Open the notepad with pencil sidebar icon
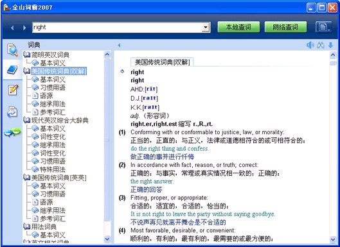The image size is (340, 247). [13, 90]
